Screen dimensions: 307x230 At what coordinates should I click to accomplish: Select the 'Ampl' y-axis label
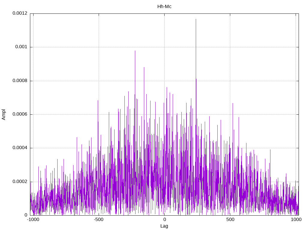tap(4, 115)
